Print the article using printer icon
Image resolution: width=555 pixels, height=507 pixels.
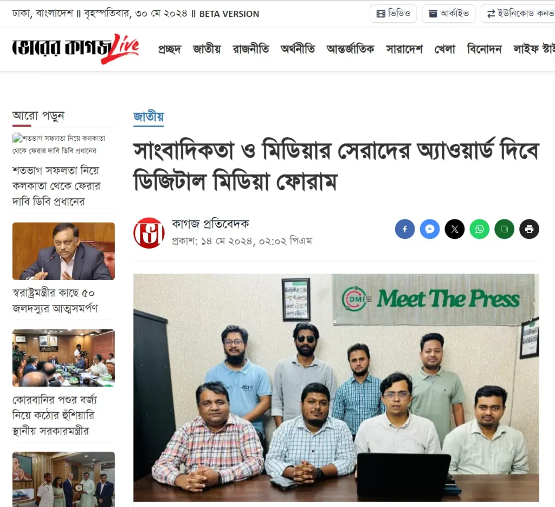pos(529,229)
